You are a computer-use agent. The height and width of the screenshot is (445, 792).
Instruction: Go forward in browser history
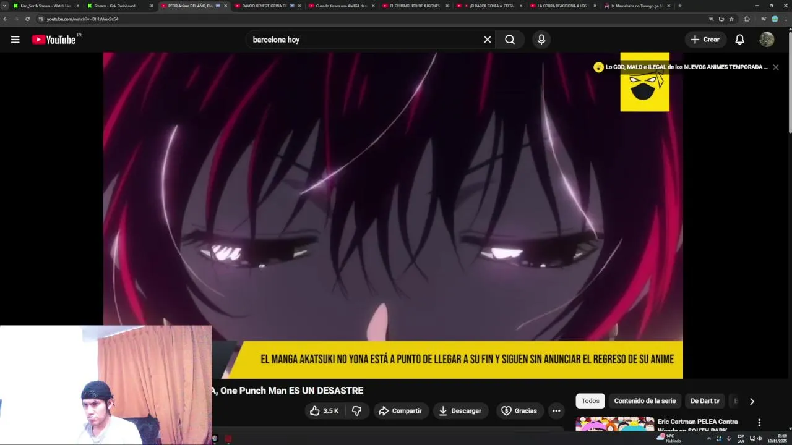point(16,19)
